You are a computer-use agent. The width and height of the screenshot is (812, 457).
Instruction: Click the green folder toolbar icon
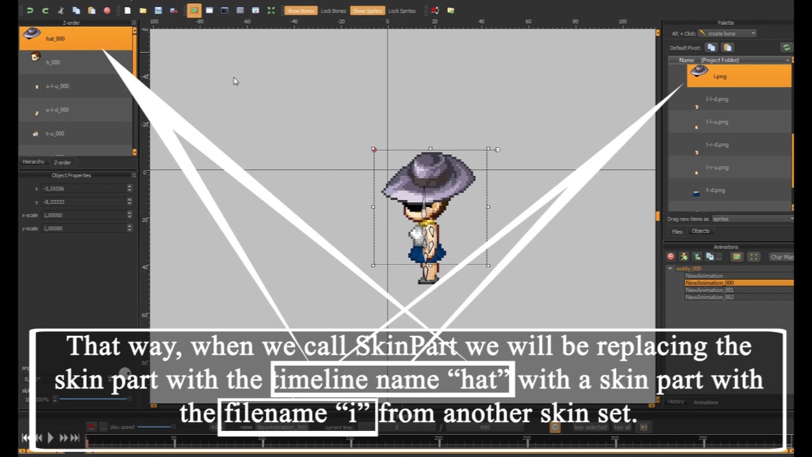pos(450,10)
